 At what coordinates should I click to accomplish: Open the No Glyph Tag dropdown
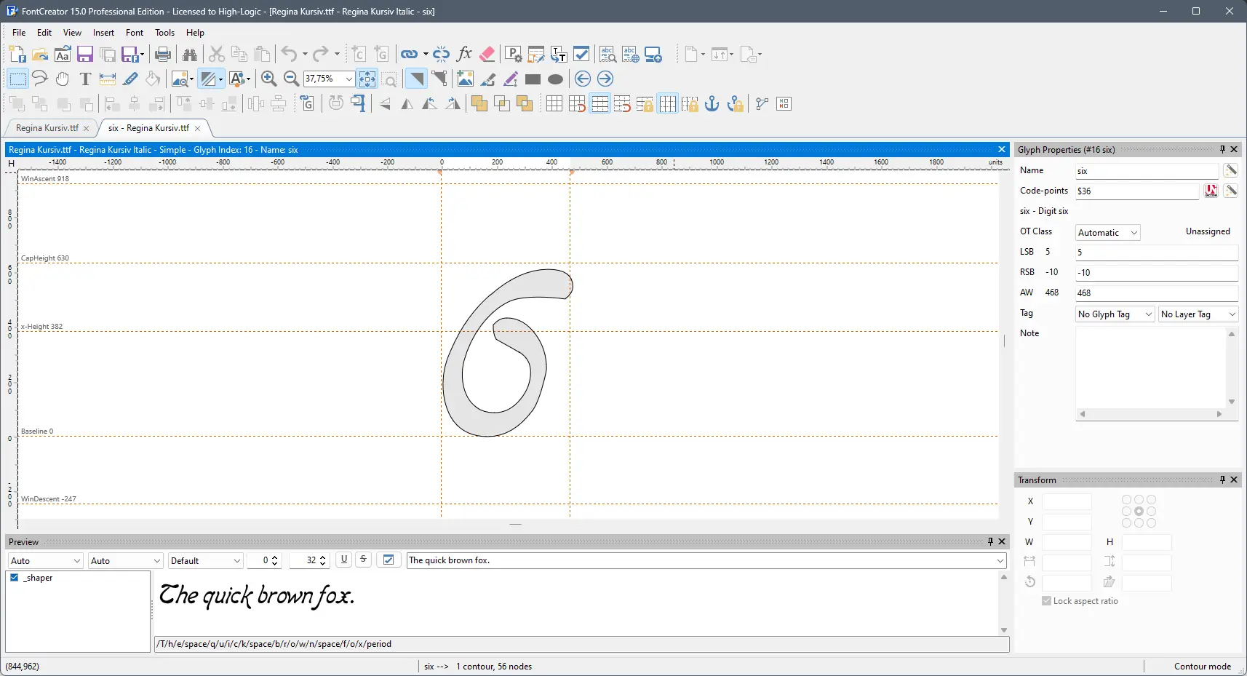(1147, 314)
